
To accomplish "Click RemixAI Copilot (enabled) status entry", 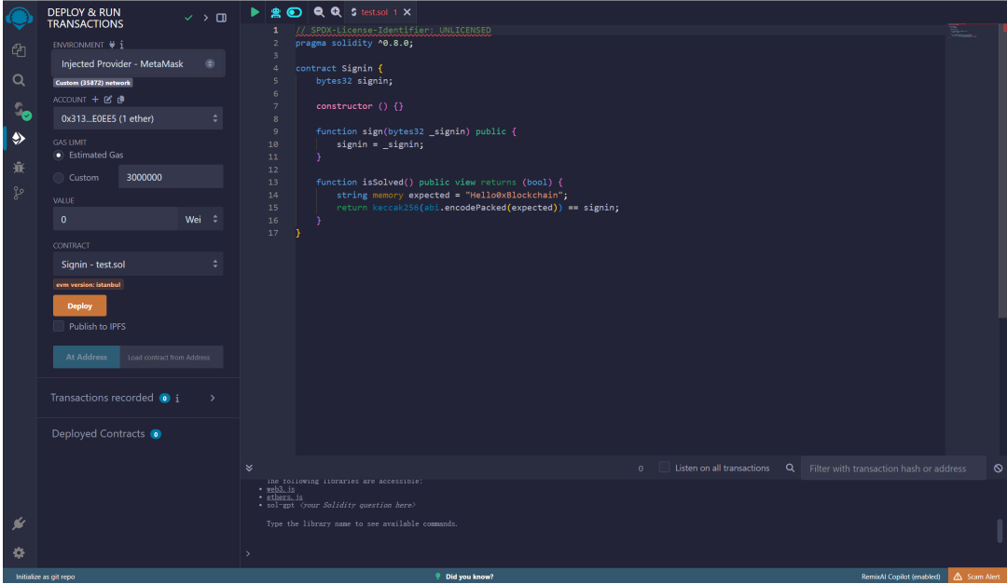I will tap(901, 577).
